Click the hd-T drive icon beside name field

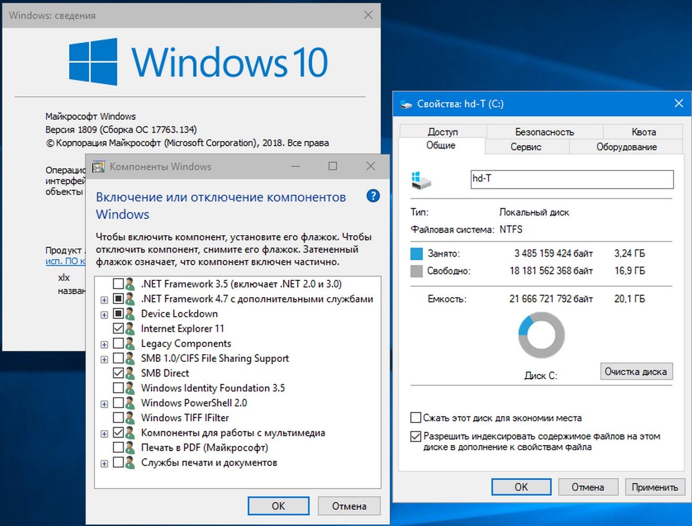(x=421, y=179)
